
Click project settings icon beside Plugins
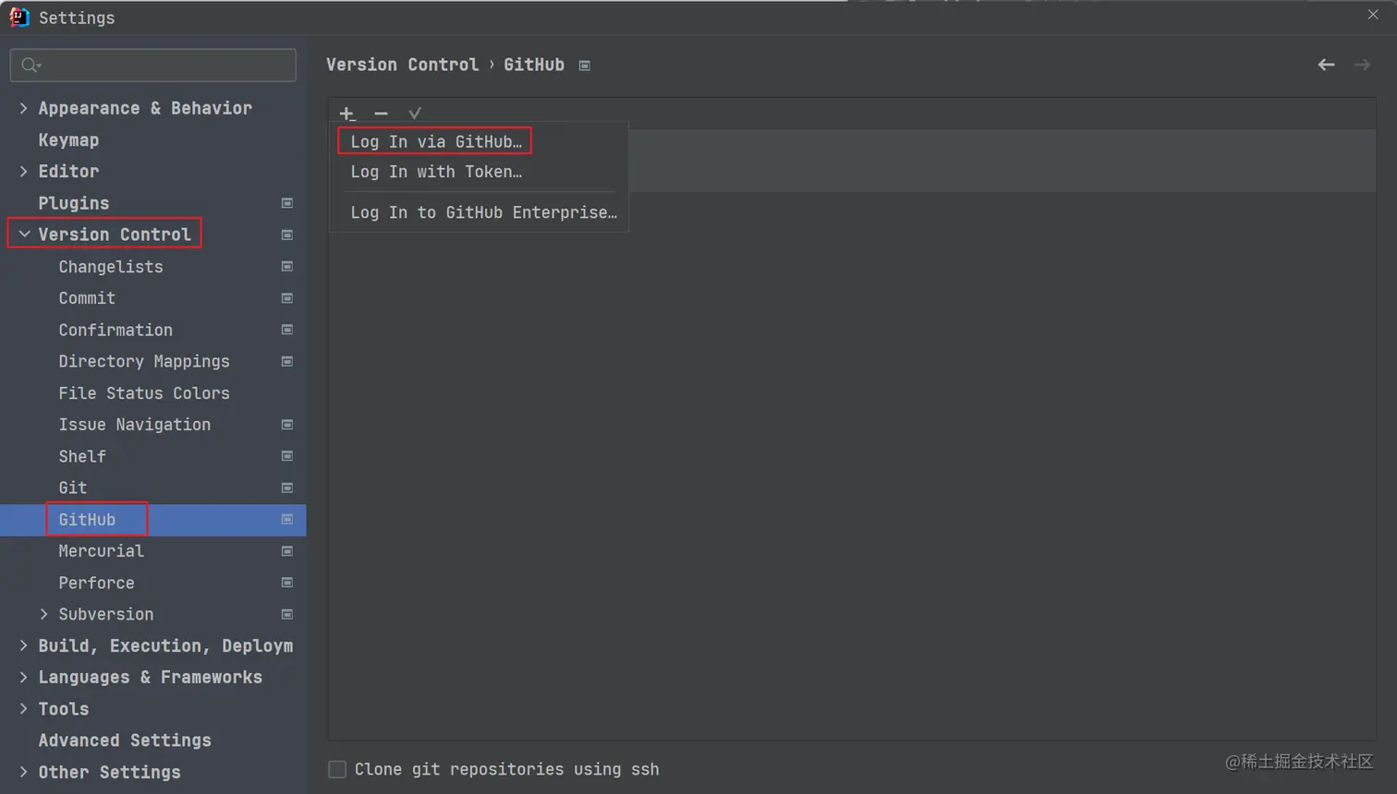pyautogui.click(x=287, y=203)
